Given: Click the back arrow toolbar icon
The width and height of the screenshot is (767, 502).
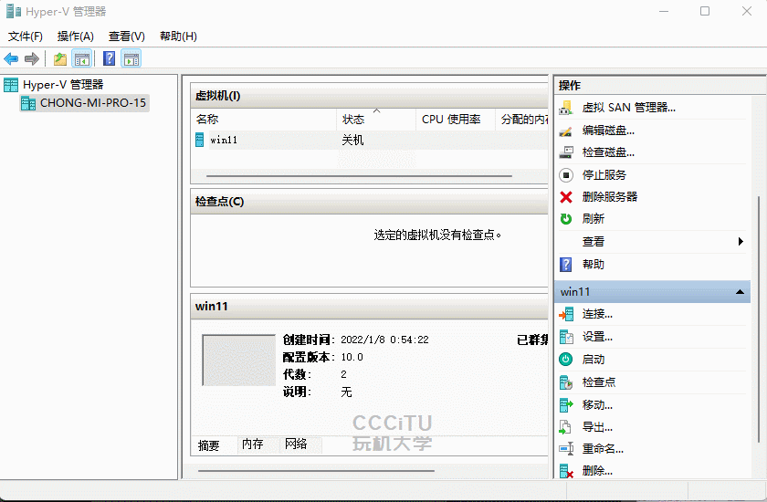Looking at the screenshot, I should (x=11, y=59).
